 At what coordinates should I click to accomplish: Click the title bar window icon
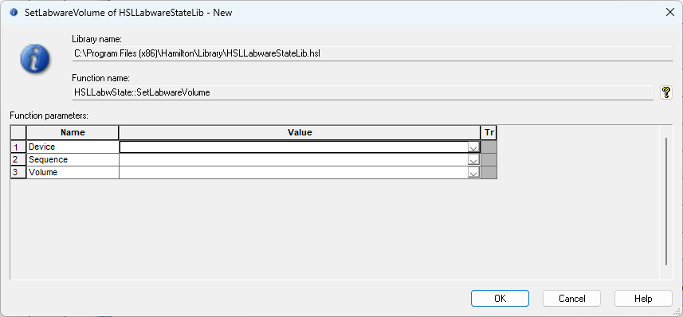click(14, 12)
